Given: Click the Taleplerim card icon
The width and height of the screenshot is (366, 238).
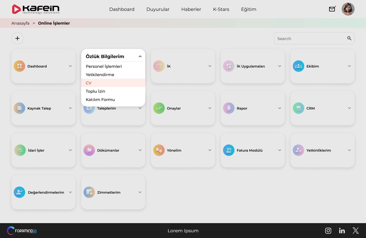Looking at the screenshot, I should (x=89, y=110).
